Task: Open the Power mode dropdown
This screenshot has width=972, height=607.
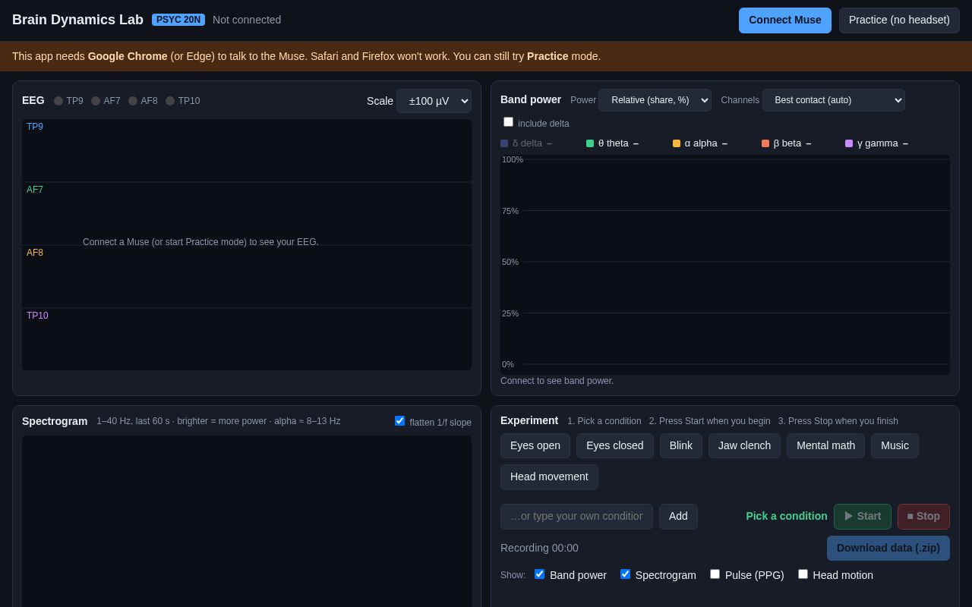Action: 655,100
